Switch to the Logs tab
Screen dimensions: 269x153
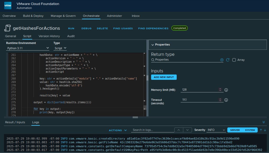tap(36, 122)
